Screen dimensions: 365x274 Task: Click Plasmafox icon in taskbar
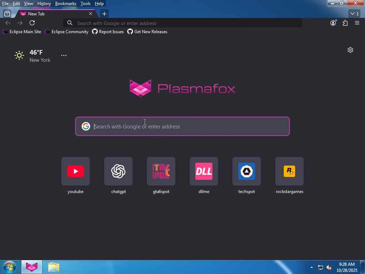(x=32, y=267)
